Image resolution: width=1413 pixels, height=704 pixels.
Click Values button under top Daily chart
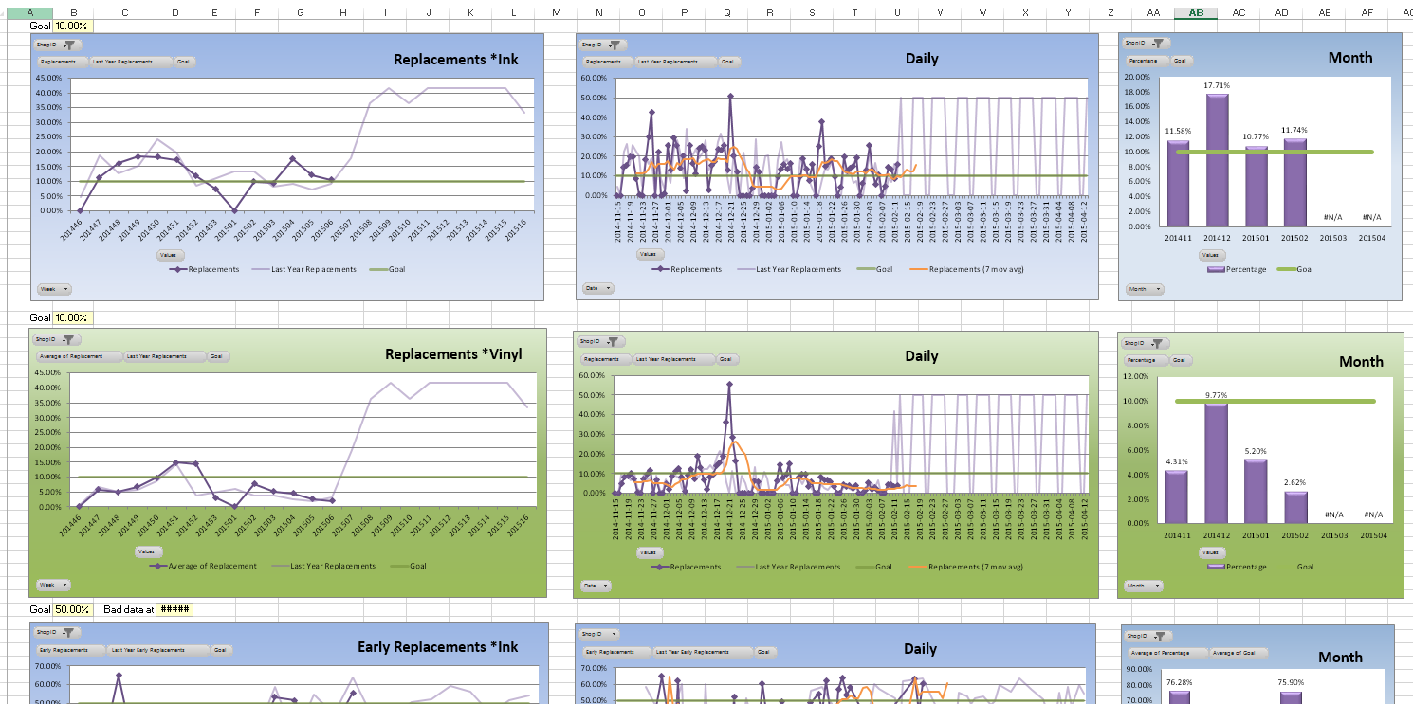[647, 254]
